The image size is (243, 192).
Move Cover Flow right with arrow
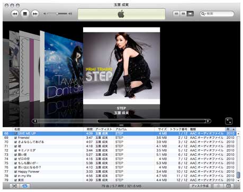pyautogui.click(x=208, y=121)
